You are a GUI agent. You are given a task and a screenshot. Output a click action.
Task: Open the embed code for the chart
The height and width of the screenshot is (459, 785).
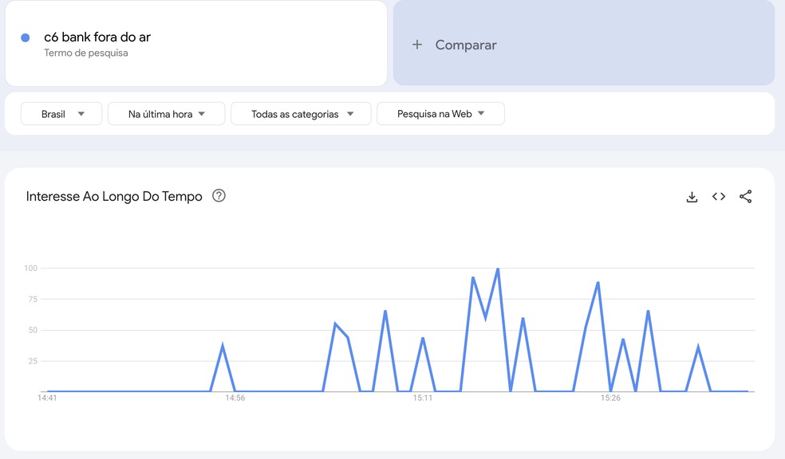coord(718,196)
